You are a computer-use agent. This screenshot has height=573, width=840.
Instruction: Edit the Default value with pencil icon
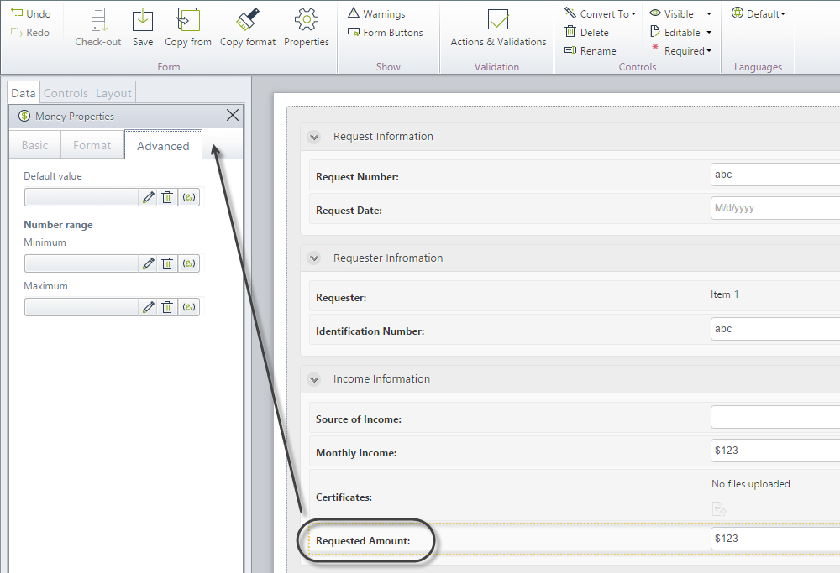[149, 197]
